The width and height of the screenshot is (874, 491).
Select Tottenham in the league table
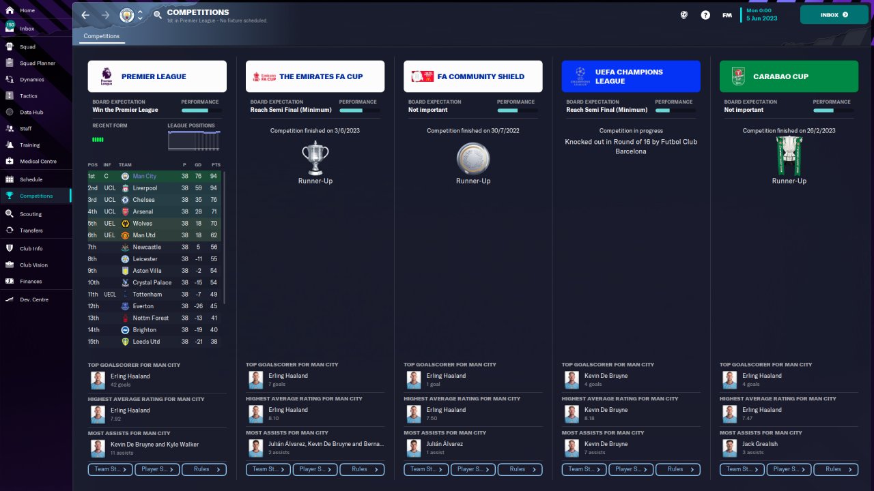[147, 295]
